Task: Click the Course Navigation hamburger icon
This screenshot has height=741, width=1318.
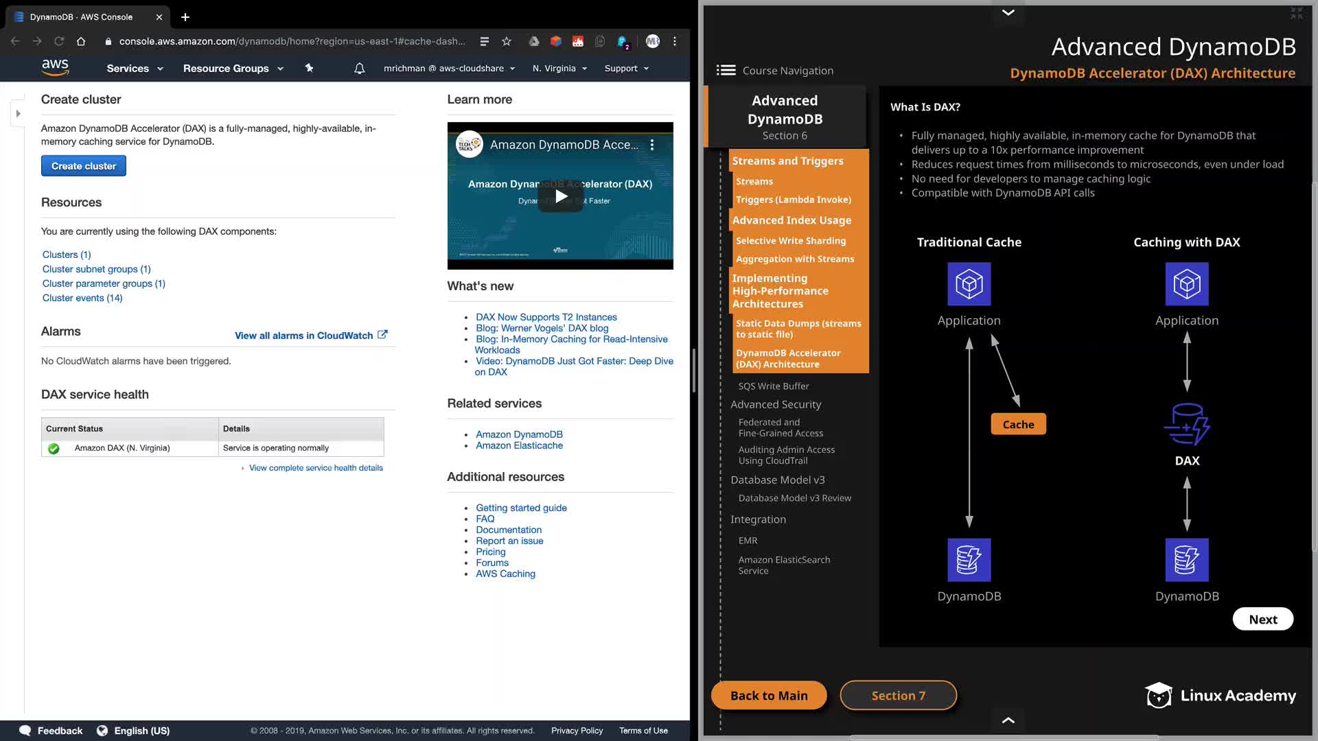Action: pyautogui.click(x=726, y=70)
